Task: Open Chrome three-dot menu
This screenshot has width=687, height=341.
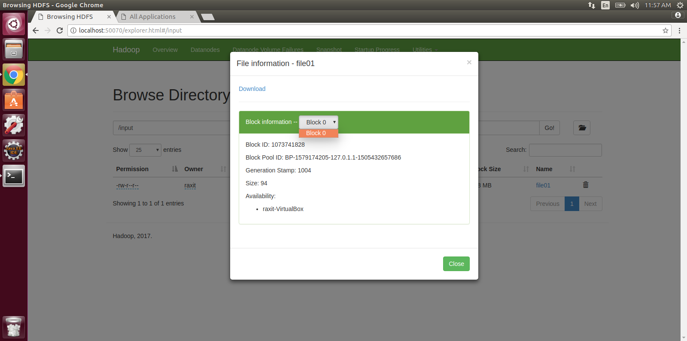Action: 679,30
